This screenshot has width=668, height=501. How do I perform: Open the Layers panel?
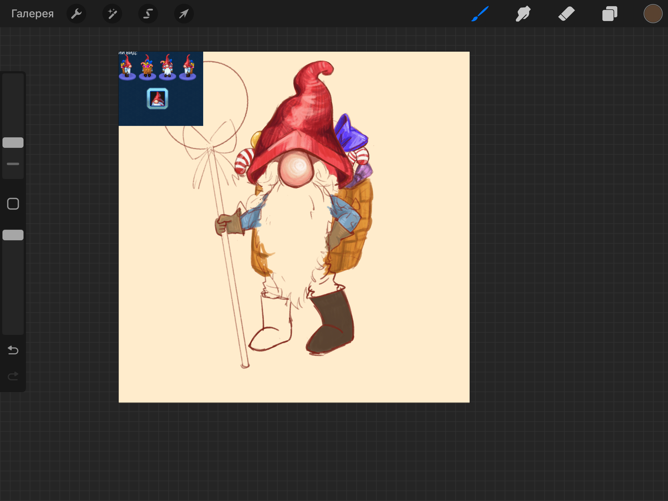610,14
